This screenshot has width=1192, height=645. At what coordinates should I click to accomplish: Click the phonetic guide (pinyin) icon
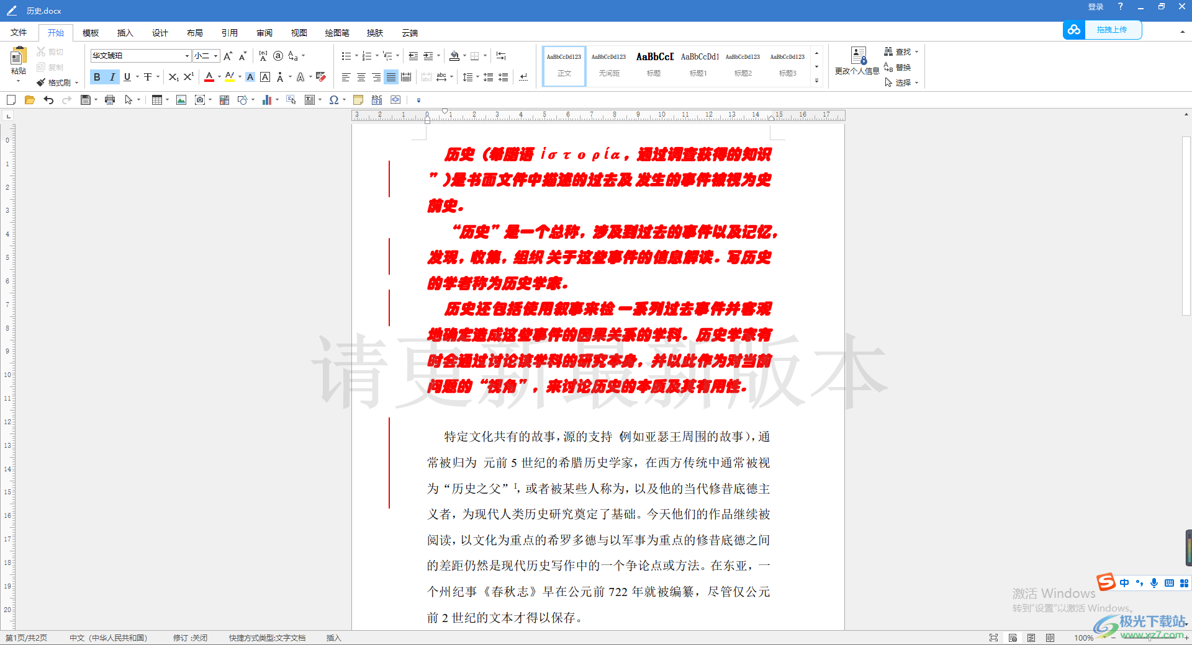coord(263,56)
